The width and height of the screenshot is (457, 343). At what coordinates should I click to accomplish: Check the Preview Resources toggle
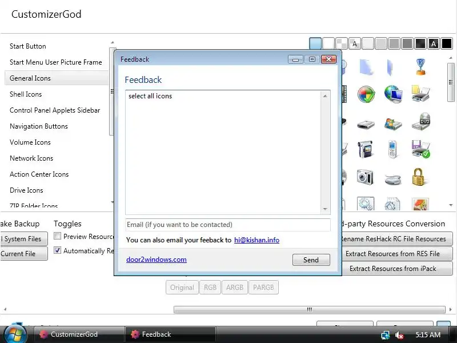click(58, 236)
